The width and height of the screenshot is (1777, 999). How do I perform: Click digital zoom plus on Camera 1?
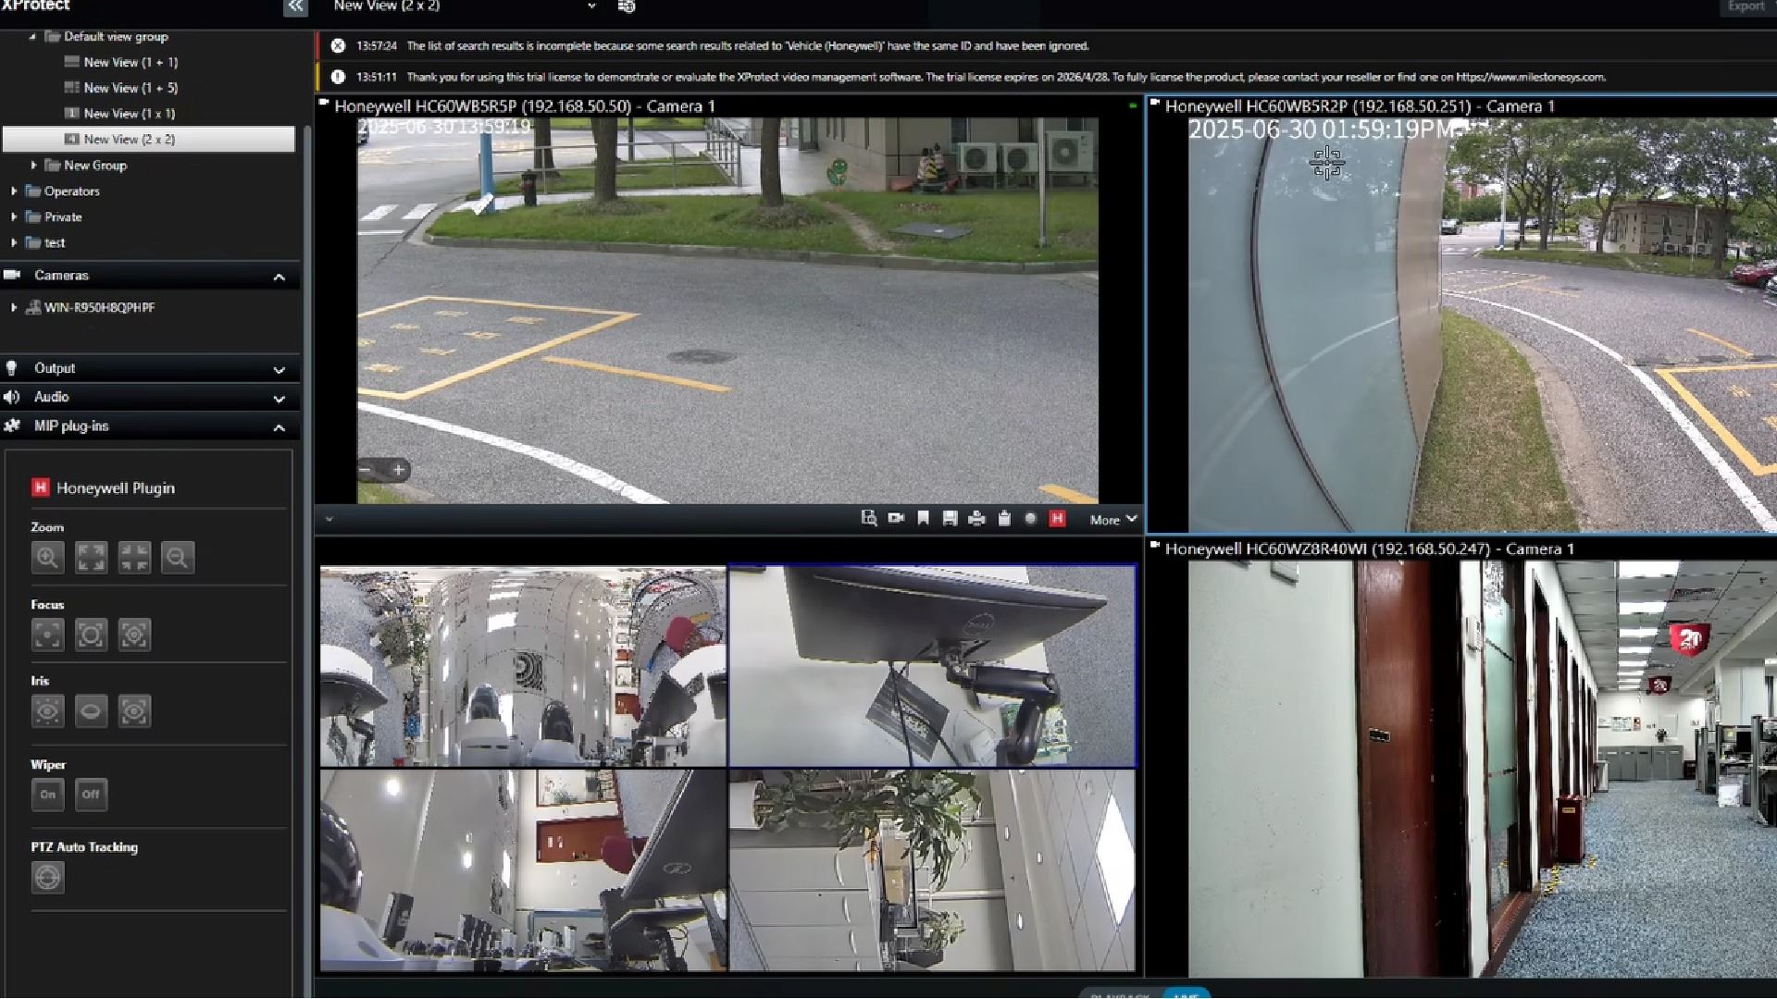[398, 470]
